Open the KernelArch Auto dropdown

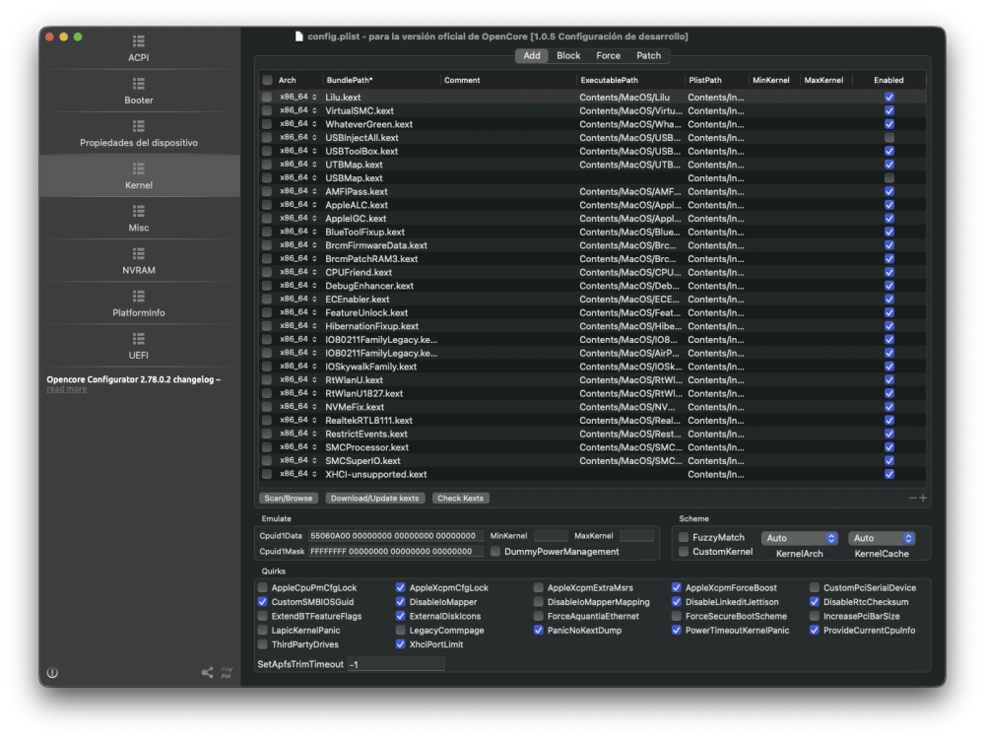(x=799, y=538)
